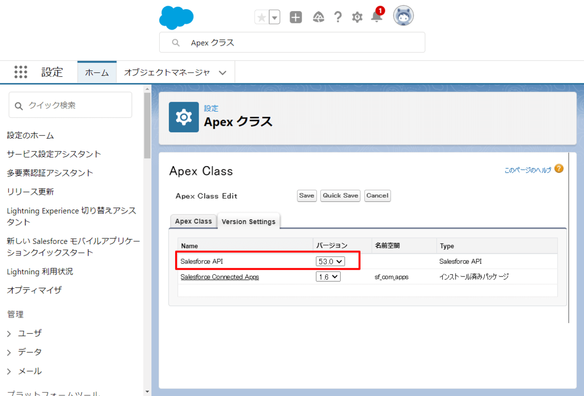Click the クイック検索 input box
The width and height of the screenshot is (584, 396).
click(70, 105)
